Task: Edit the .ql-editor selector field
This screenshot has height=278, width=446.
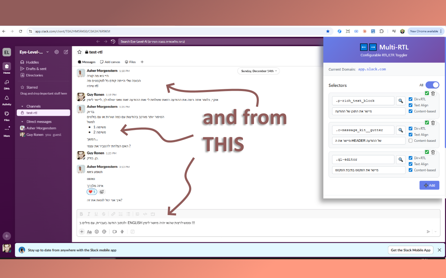Action: pos(363,160)
